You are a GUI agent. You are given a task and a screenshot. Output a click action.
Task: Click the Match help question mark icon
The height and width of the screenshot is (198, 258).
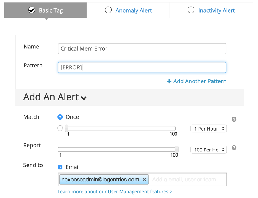click(x=234, y=119)
